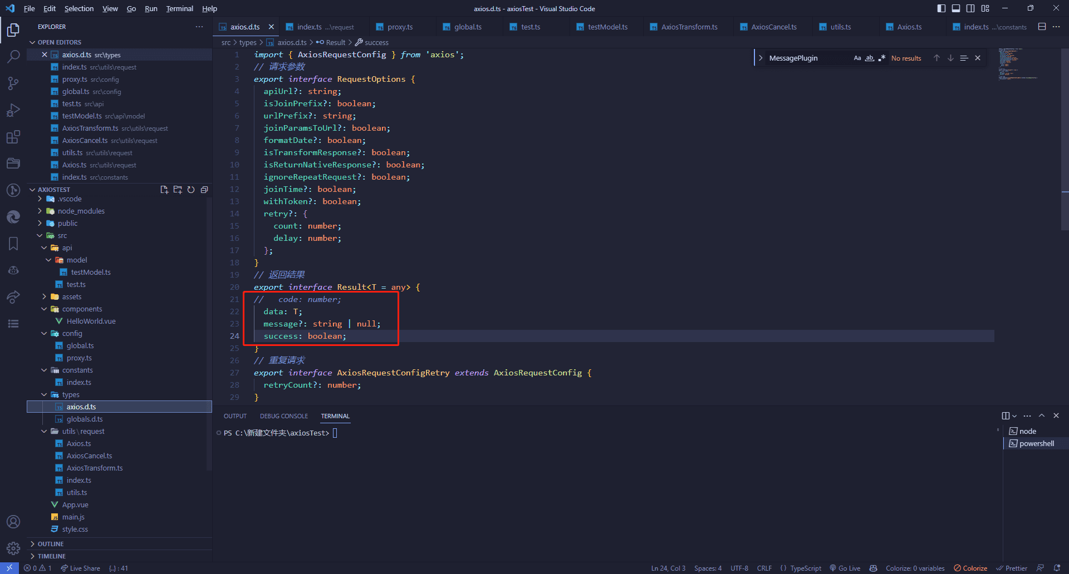Image resolution: width=1069 pixels, height=574 pixels.
Task: Split the editor to the right
Action: click(x=1042, y=27)
